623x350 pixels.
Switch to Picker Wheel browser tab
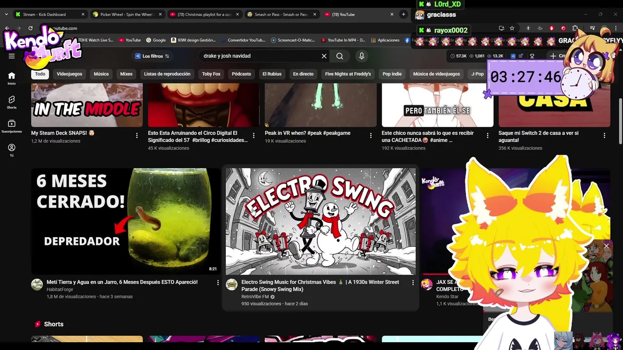click(126, 15)
